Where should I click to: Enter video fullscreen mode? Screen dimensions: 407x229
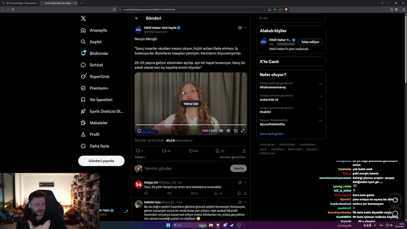point(243,131)
